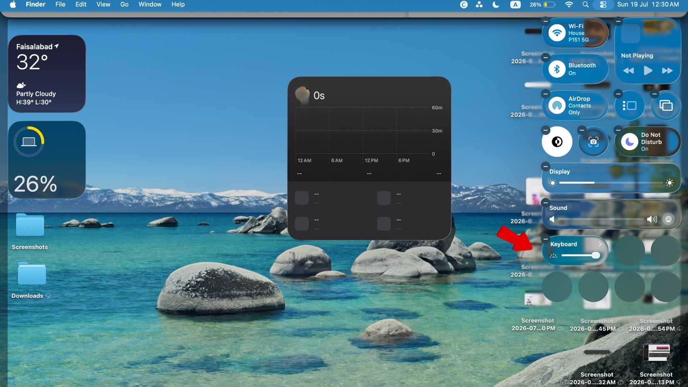Click the Control Center icon in menu bar
This screenshot has height=387, width=688.
(x=603, y=5)
